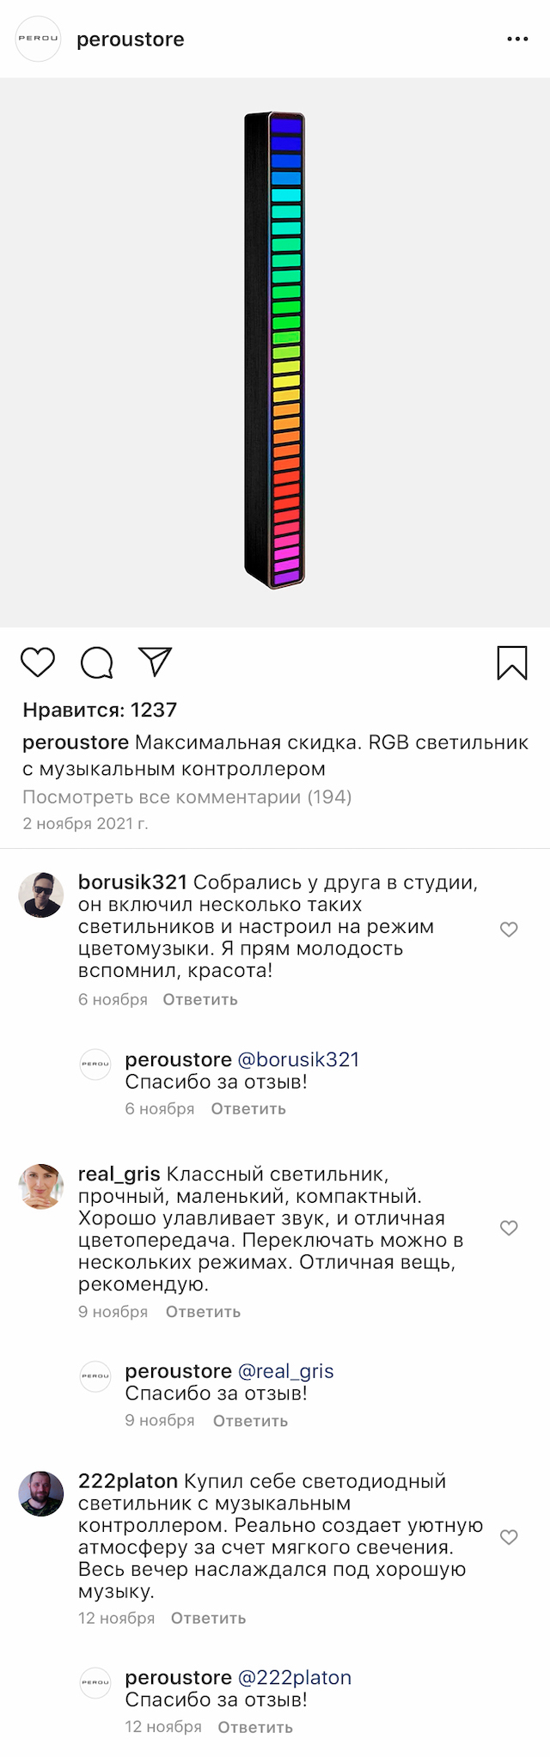Screen dimensions: 550x1757
Task: Like the post using the heart icon
Action: coord(38,663)
